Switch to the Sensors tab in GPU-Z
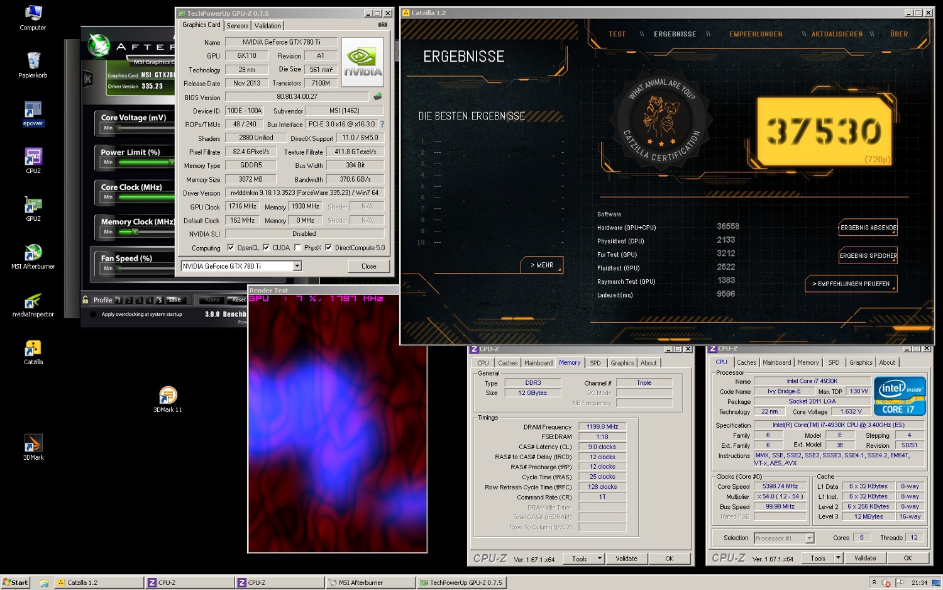Viewport: 943px width, 590px height. tap(238, 26)
